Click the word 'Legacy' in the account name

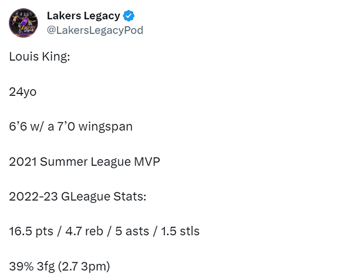[102, 16]
